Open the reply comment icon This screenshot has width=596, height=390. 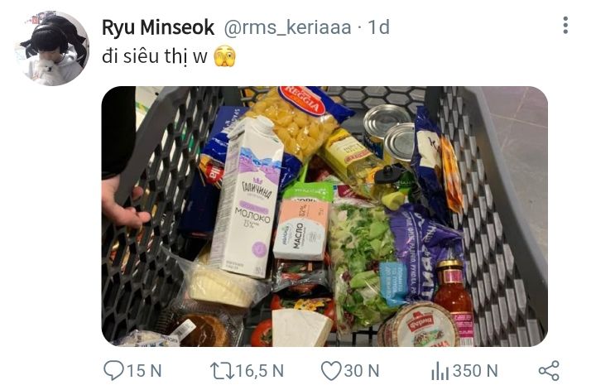[x=113, y=370]
